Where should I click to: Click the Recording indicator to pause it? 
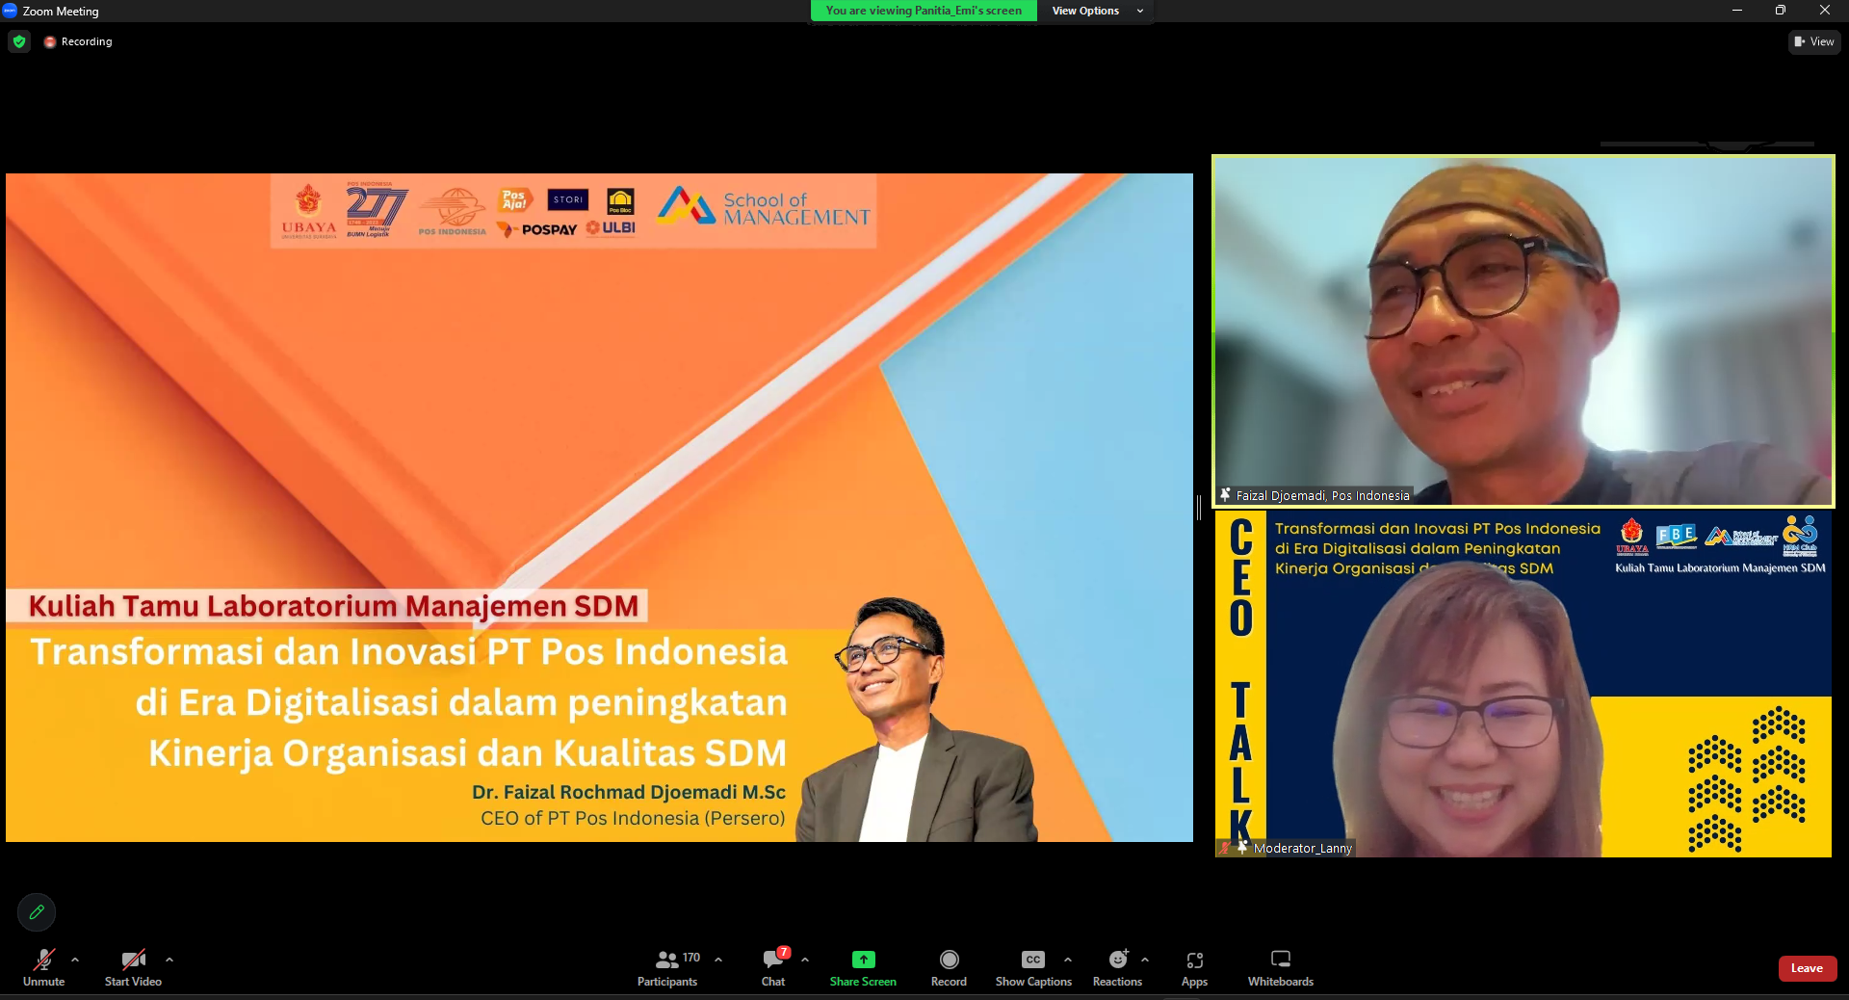[50, 42]
